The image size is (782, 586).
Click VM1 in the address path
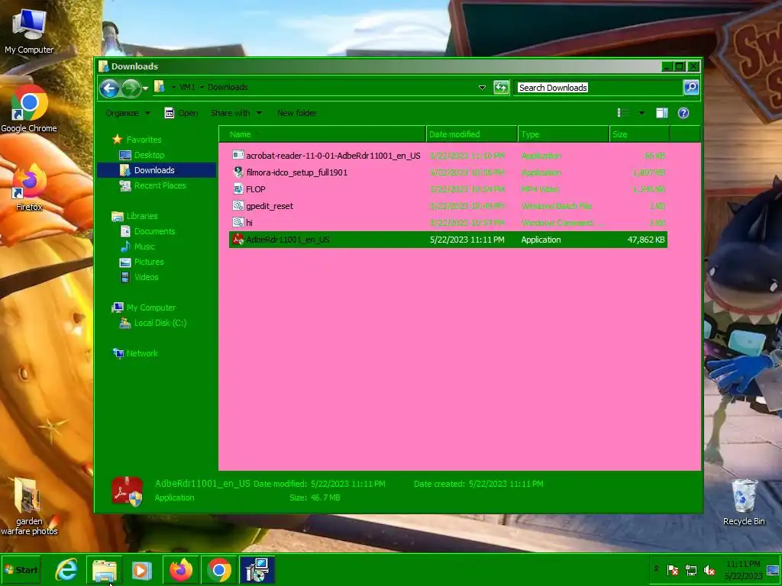point(187,87)
